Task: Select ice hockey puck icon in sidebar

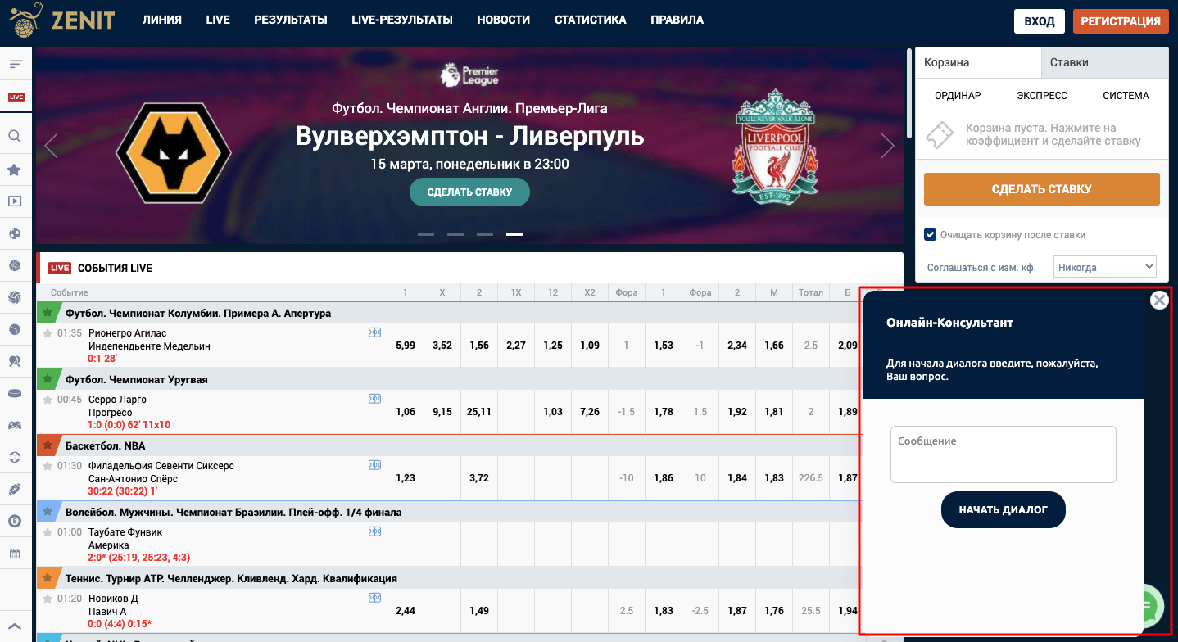Action: [x=15, y=393]
